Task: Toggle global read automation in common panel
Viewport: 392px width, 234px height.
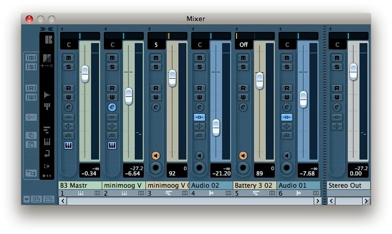Action: tap(31, 88)
